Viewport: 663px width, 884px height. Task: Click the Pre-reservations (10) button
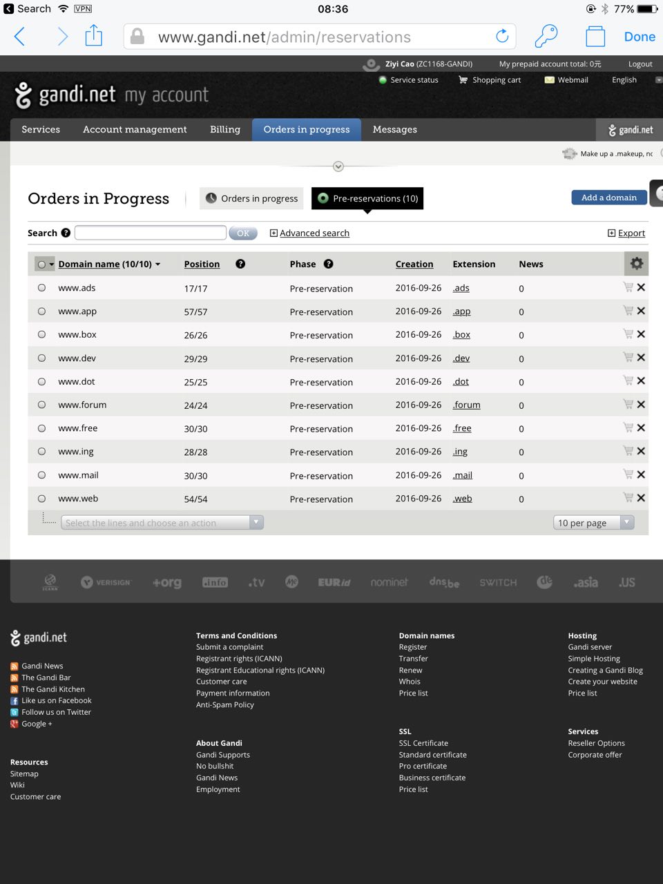click(x=367, y=198)
